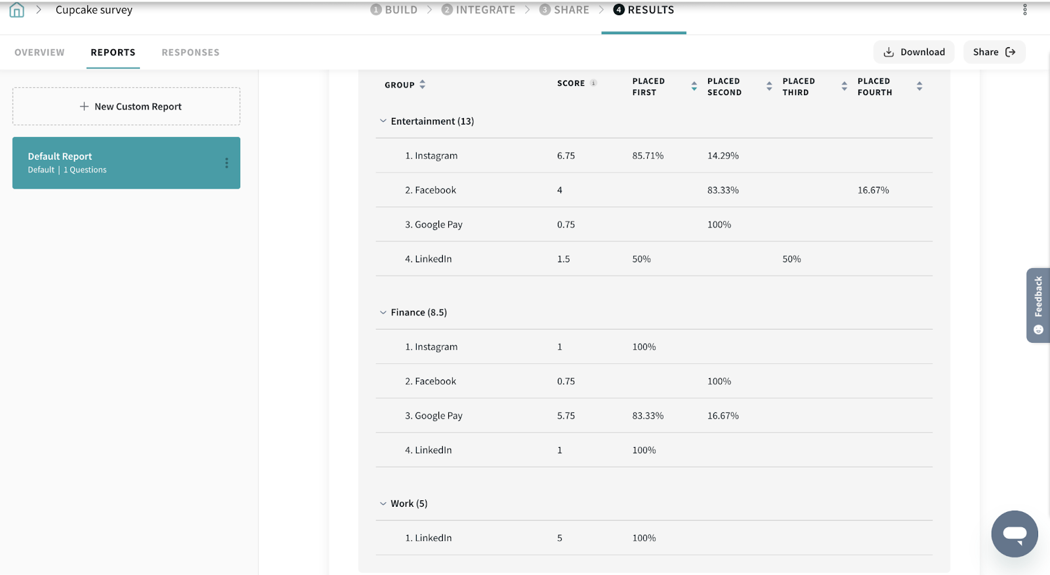Click the Share button

994,52
